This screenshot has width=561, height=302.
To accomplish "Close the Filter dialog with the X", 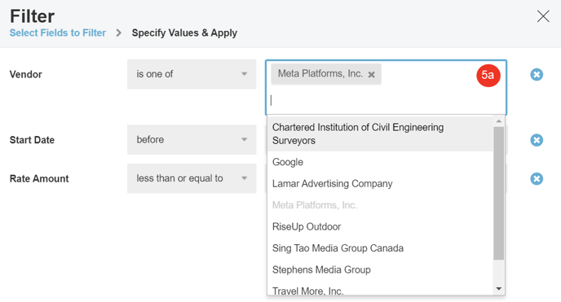I will pos(543,16).
